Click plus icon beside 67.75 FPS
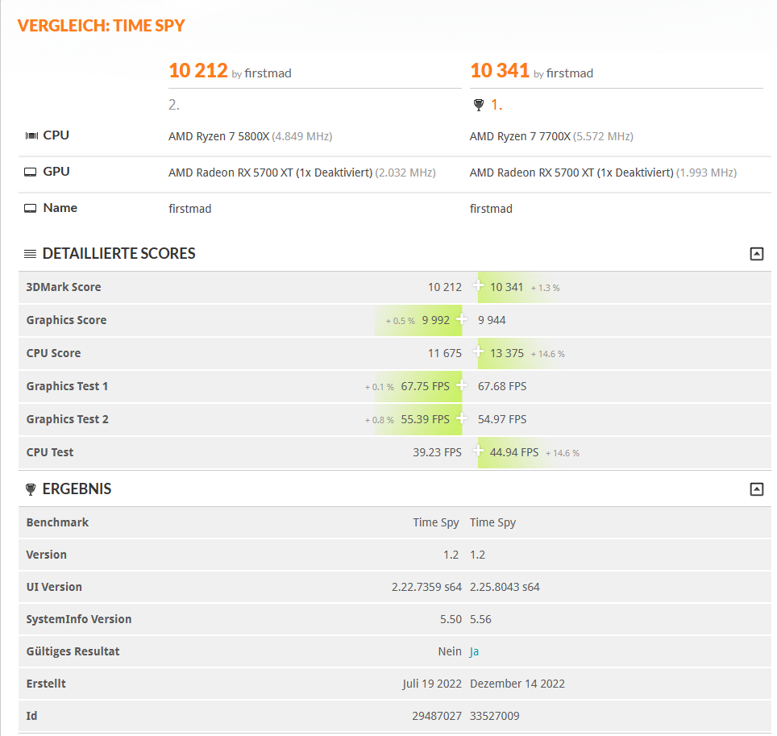This screenshot has height=736, width=777. click(x=461, y=384)
